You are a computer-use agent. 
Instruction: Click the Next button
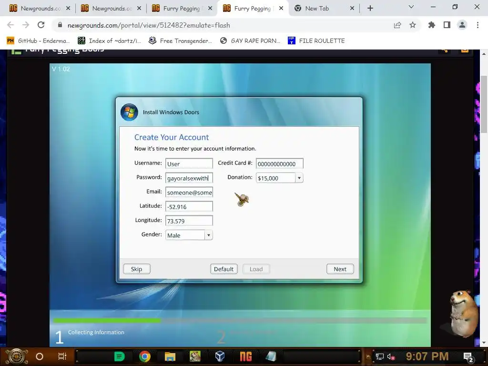click(340, 269)
